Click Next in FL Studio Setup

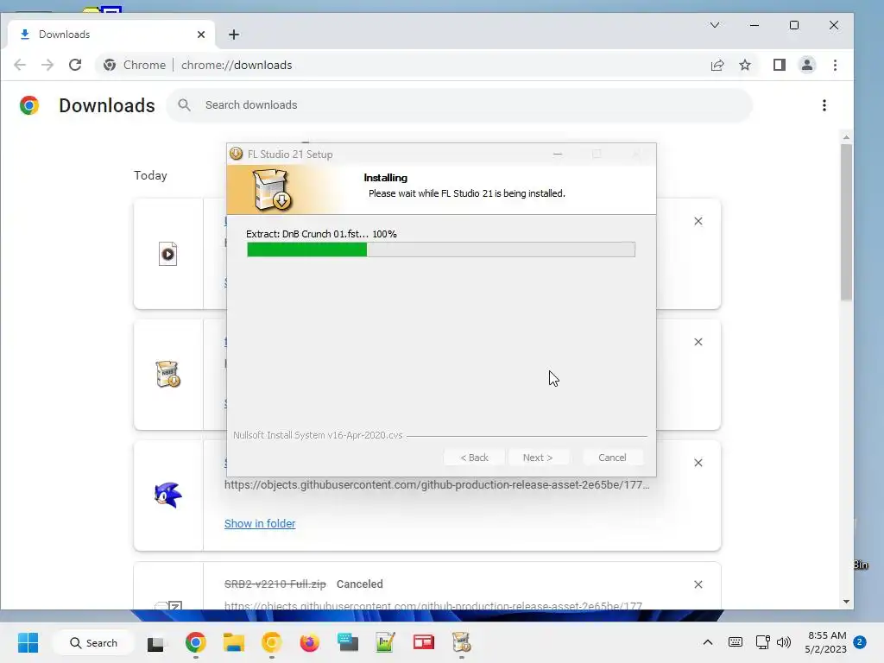[538, 458]
